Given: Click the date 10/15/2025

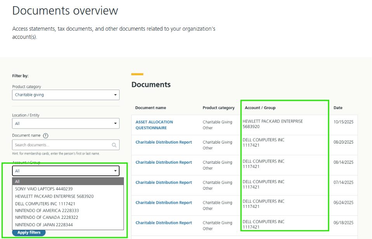Looking at the screenshot, I should 343,122.
